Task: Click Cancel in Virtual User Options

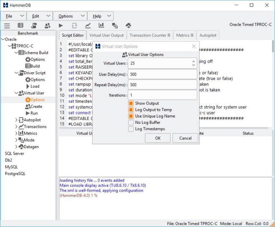Action: tap(185, 138)
